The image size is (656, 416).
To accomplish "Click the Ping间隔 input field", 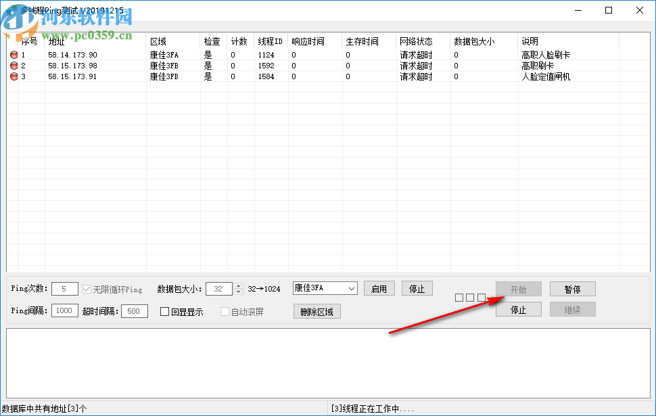I will [64, 311].
